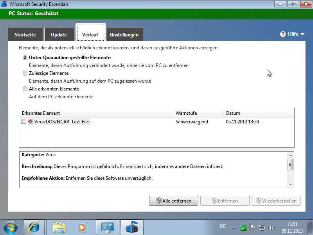Click the Security Essentials title bar icon

coord(4,4)
